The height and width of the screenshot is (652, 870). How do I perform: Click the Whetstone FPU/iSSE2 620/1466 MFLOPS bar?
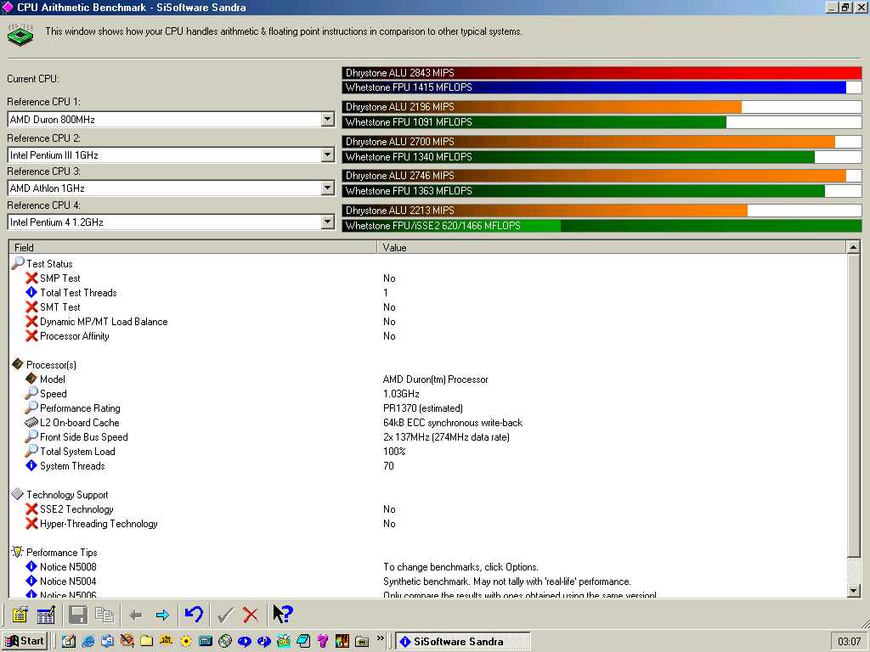(602, 226)
